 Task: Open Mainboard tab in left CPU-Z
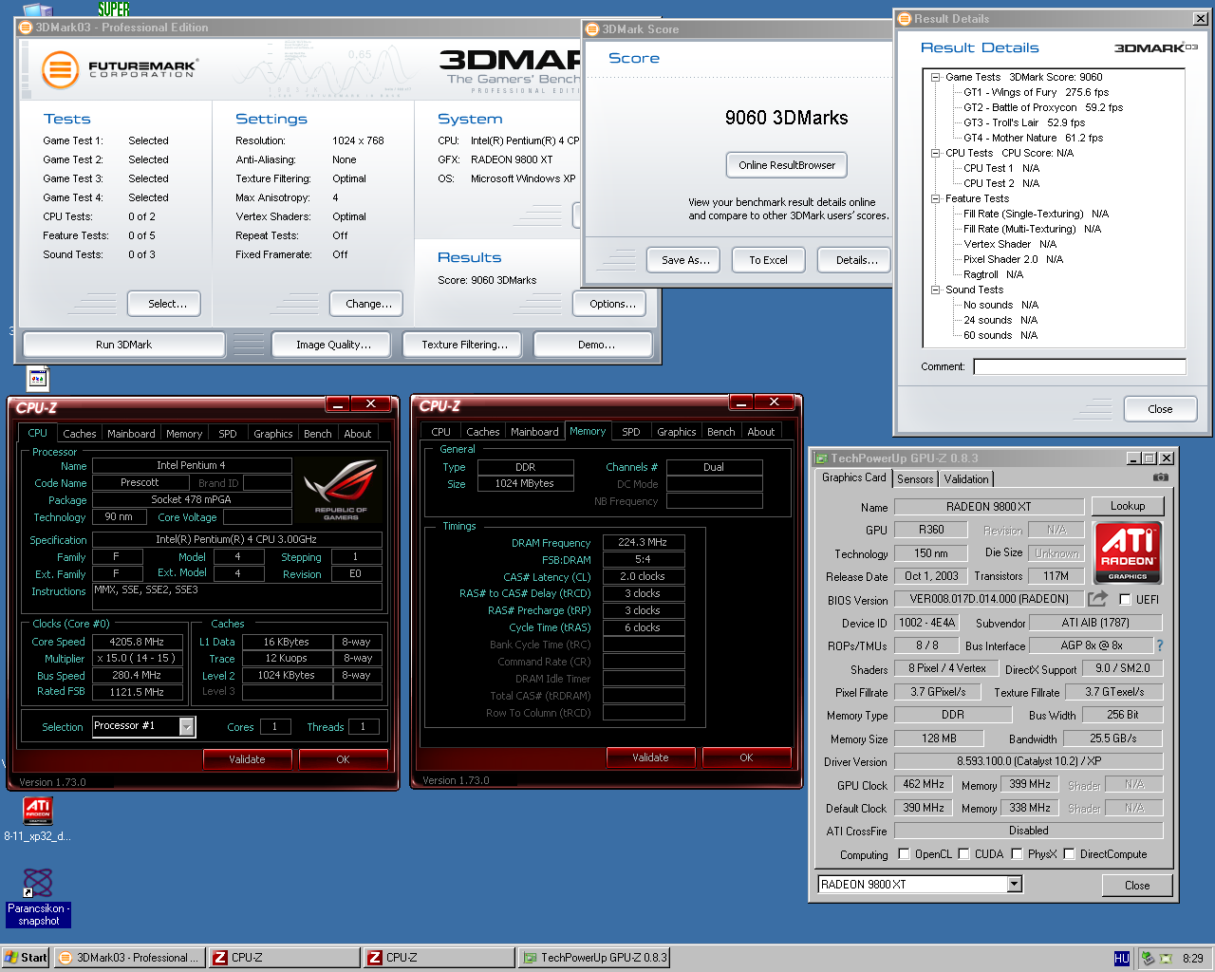[x=131, y=434]
